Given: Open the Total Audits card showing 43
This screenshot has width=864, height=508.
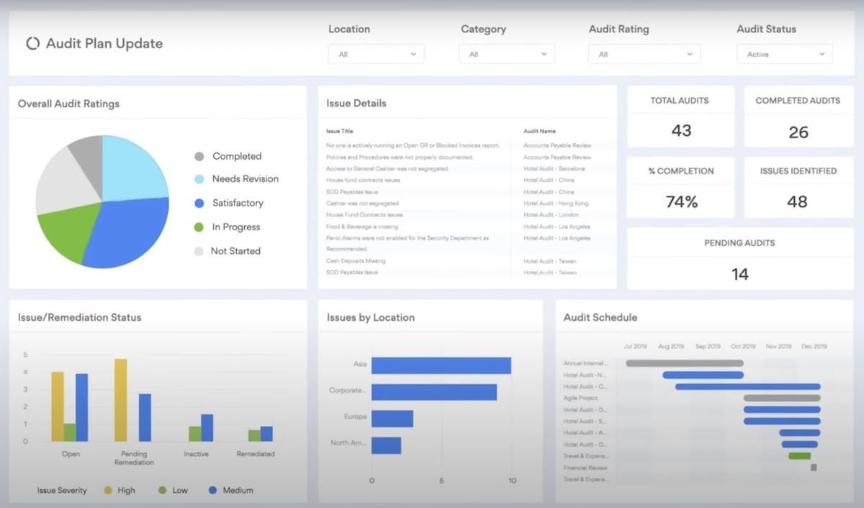Looking at the screenshot, I should coord(680,117).
